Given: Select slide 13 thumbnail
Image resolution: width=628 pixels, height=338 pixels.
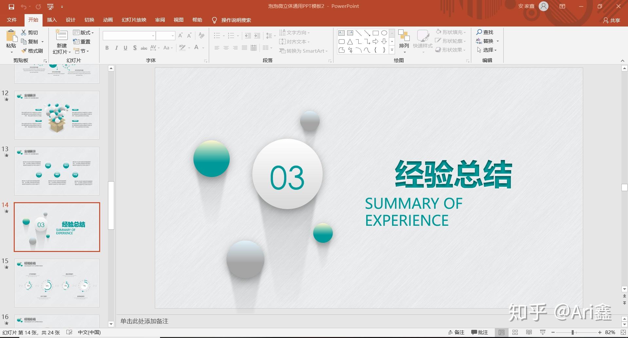Looking at the screenshot, I should click(57, 171).
